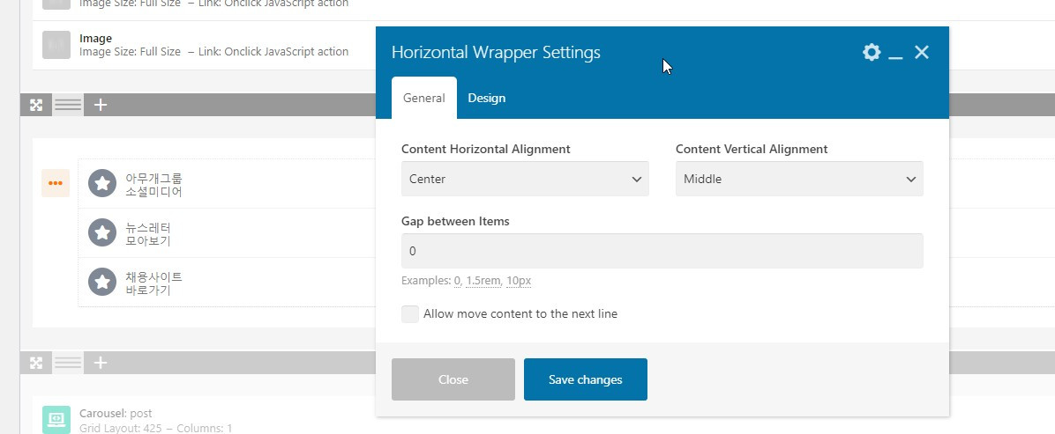This screenshot has width=1055, height=434.
Task: Click the Save changes button
Action: (x=586, y=379)
